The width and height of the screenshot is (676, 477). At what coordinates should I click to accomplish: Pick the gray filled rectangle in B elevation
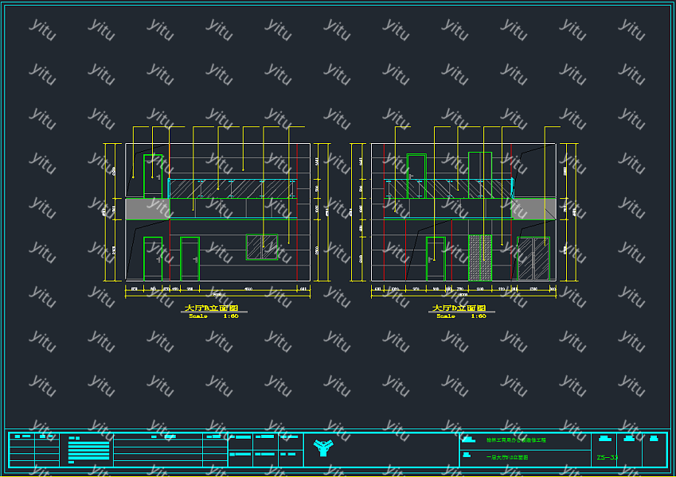pos(147,208)
